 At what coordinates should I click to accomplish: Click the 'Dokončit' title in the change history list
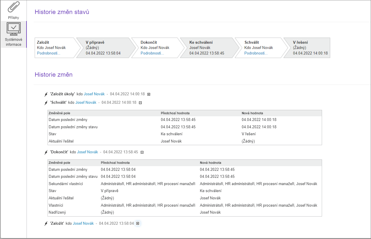click(x=59, y=152)
